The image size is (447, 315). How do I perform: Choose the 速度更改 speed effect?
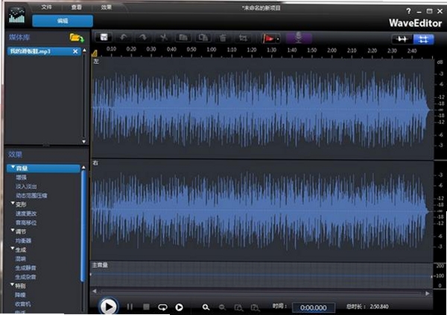26,213
